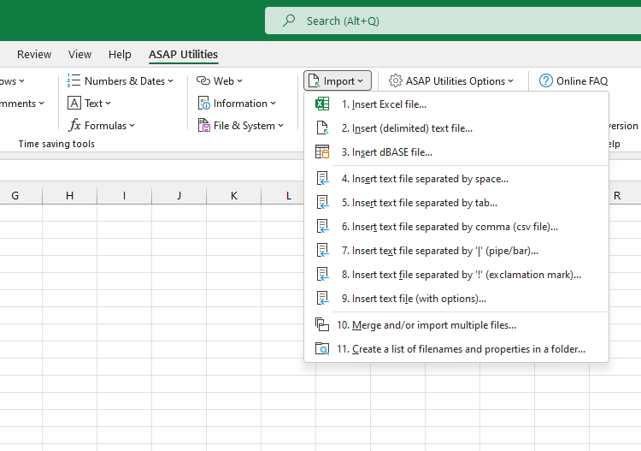Select column J header

click(179, 196)
